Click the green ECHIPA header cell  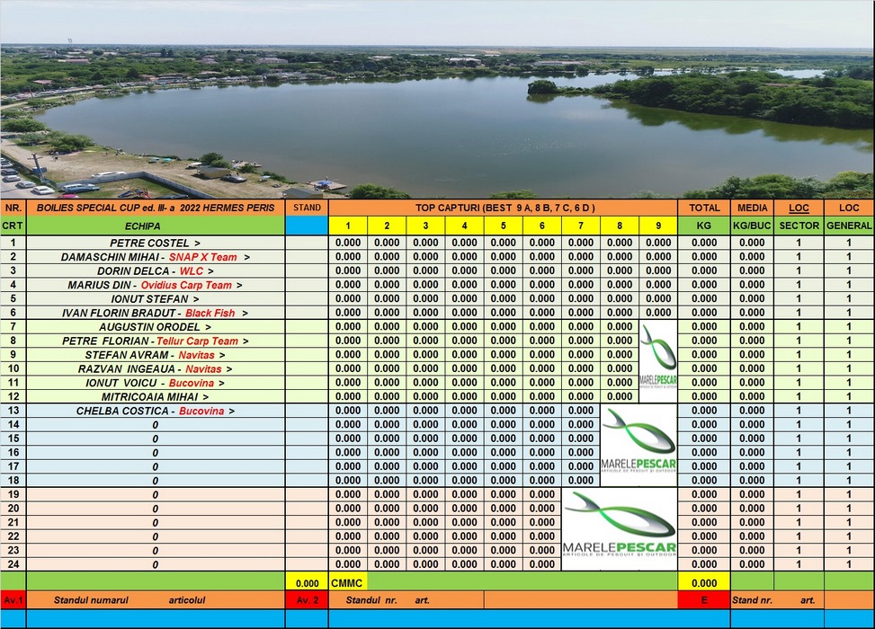(143, 226)
